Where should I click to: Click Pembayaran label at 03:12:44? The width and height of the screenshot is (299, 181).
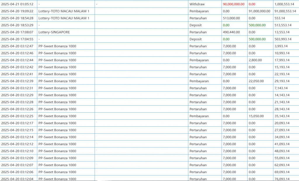[x=199, y=60]
